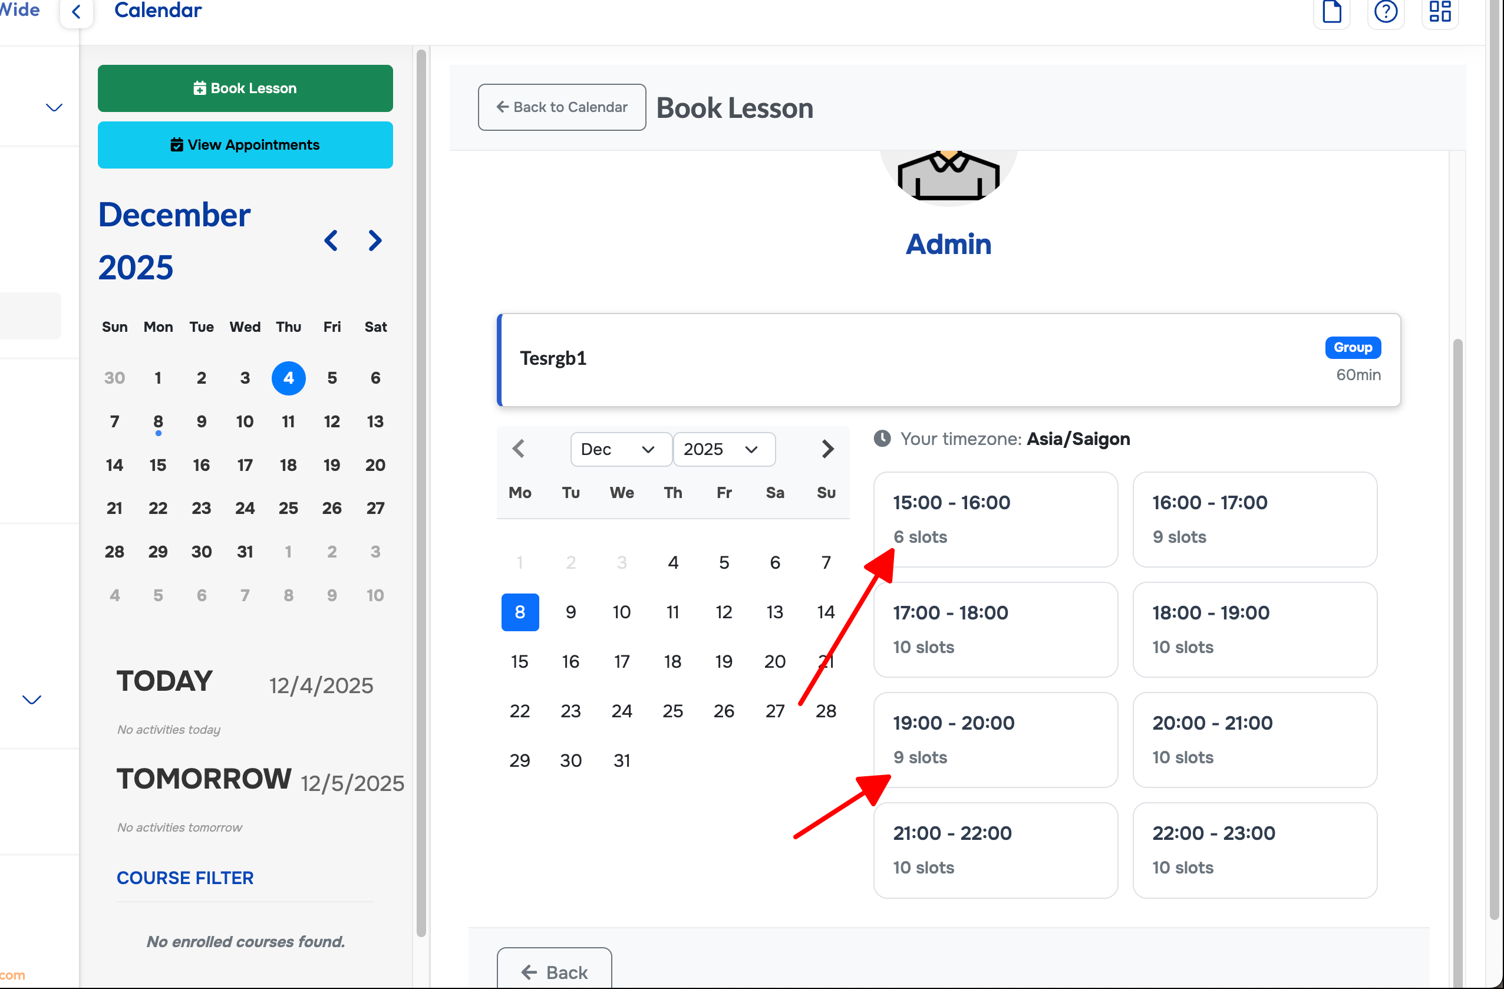
Task: Go to next month in sidebar calendar
Action: [375, 241]
